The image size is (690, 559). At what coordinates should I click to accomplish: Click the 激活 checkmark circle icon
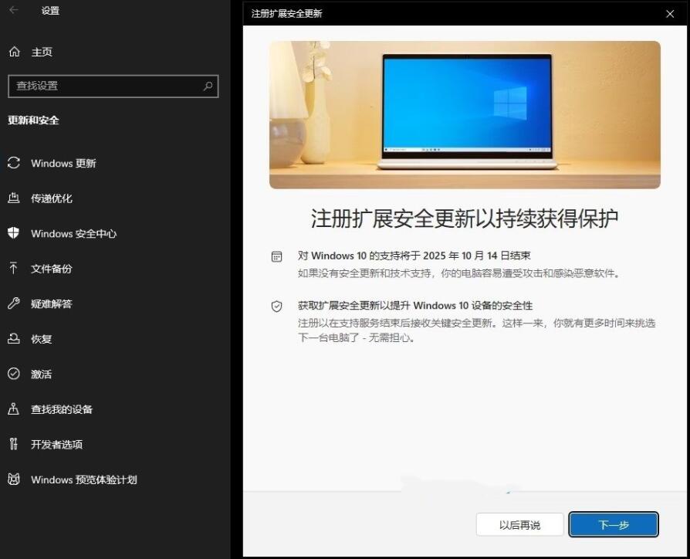pos(14,374)
